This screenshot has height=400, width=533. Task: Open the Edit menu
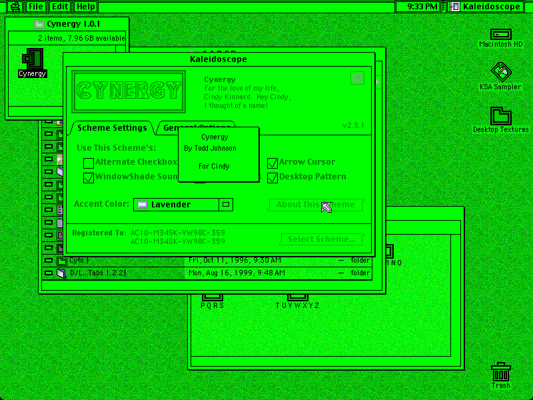[x=60, y=7]
